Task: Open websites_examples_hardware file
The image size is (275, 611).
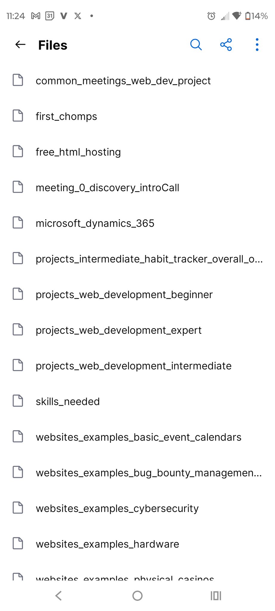Action: click(x=107, y=544)
